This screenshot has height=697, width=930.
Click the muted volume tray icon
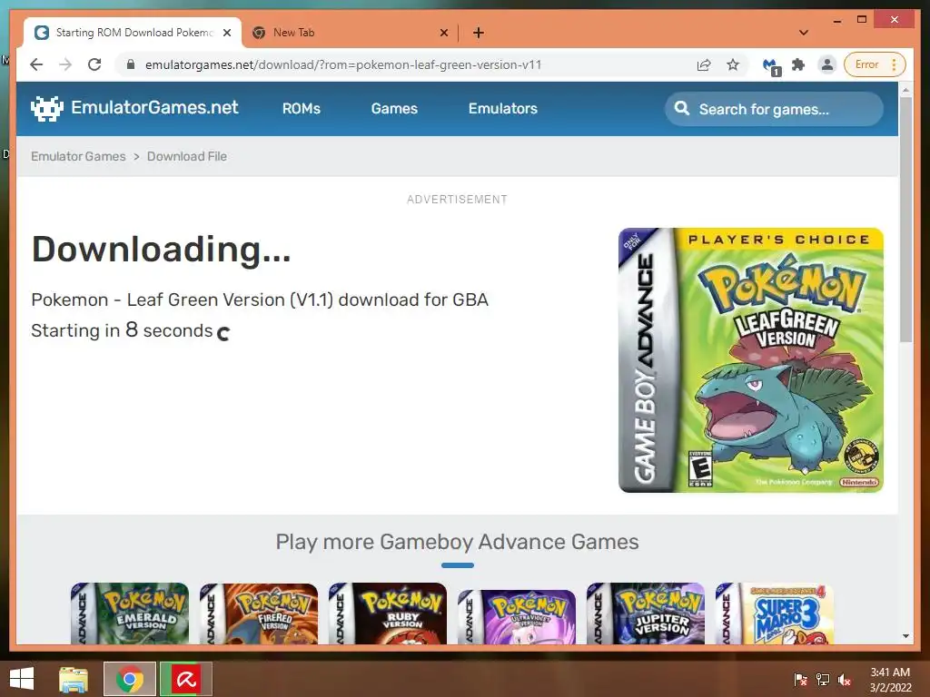[845, 679]
